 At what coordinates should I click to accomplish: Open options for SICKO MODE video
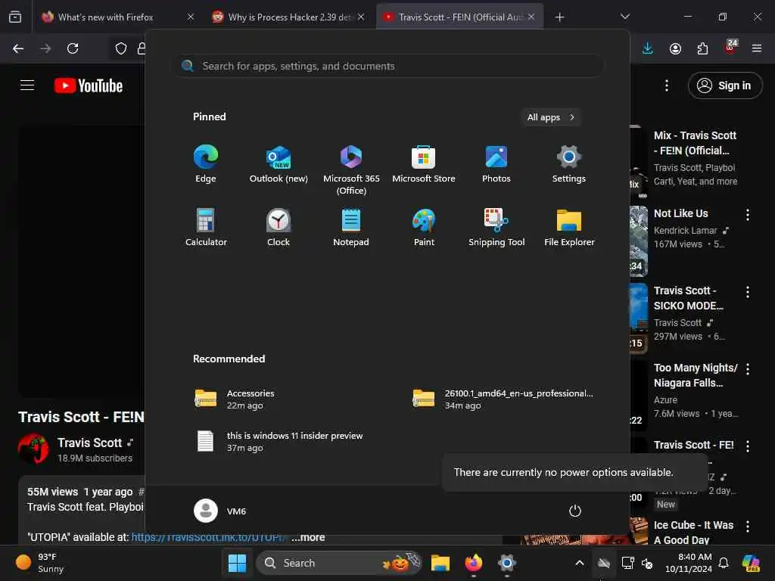click(x=747, y=292)
